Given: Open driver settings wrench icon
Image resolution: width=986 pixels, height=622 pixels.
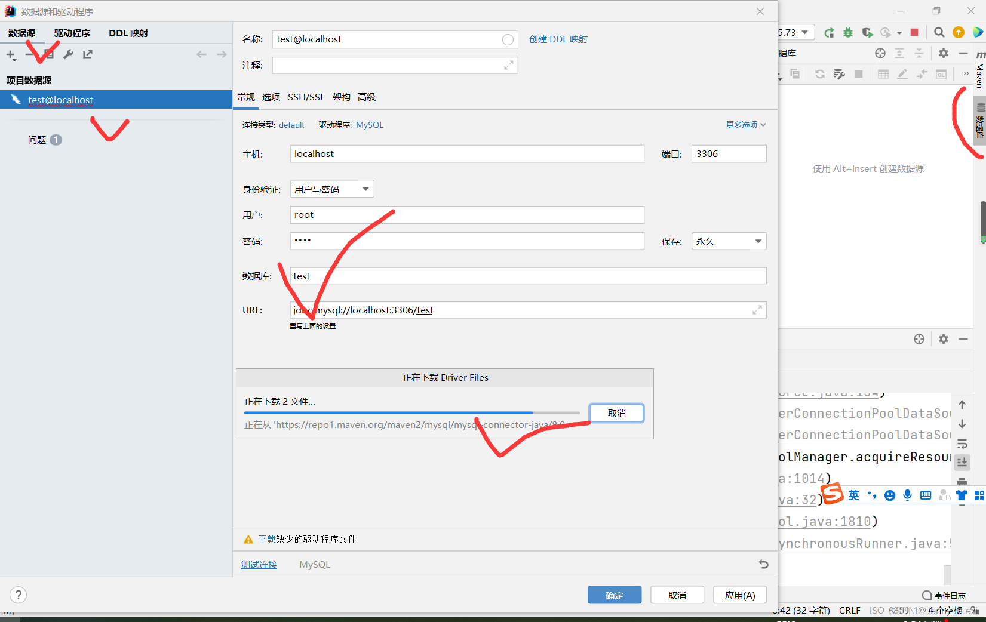Looking at the screenshot, I should click(69, 54).
